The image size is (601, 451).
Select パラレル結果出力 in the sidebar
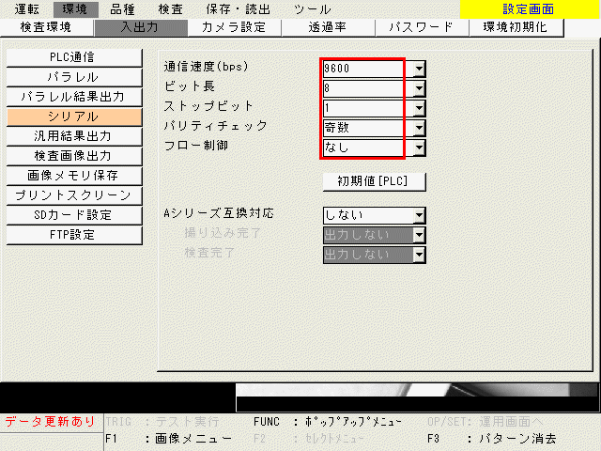point(72,97)
